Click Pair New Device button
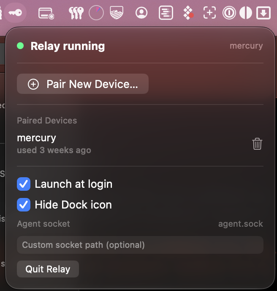The image size is (277, 291). click(83, 84)
